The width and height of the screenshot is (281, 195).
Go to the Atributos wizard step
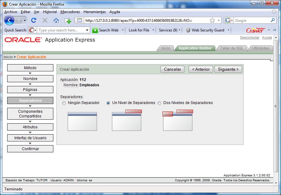pyautogui.click(x=30, y=127)
